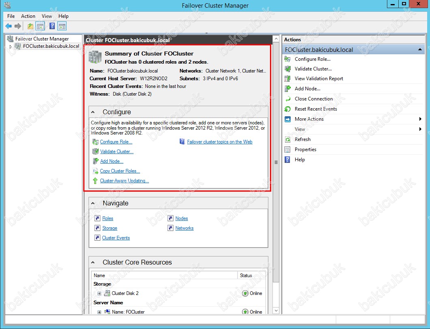Click the View Validation Report icon

tap(287, 79)
